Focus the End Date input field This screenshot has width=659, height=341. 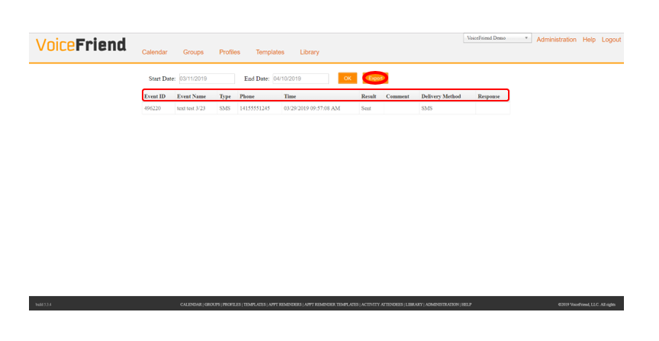(x=301, y=79)
